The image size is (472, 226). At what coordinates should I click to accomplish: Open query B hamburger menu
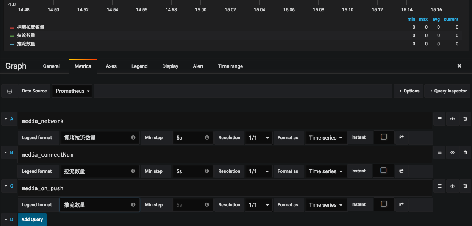tap(439, 152)
